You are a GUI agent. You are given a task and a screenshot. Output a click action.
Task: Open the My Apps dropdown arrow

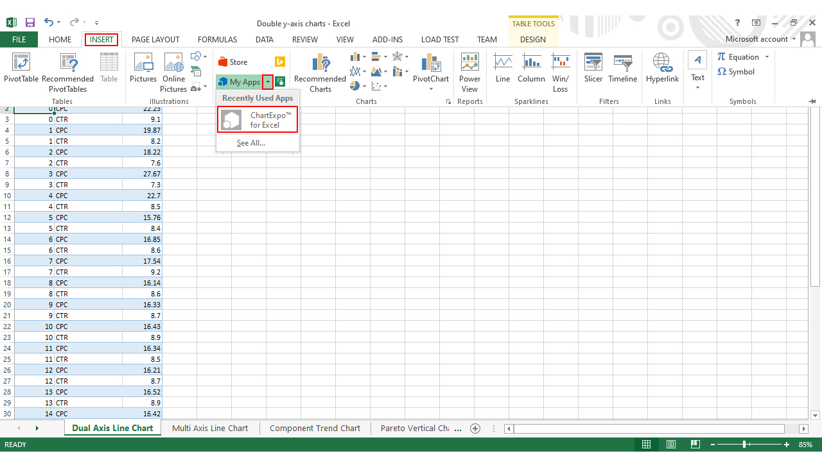pyautogui.click(x=268, y=82)
